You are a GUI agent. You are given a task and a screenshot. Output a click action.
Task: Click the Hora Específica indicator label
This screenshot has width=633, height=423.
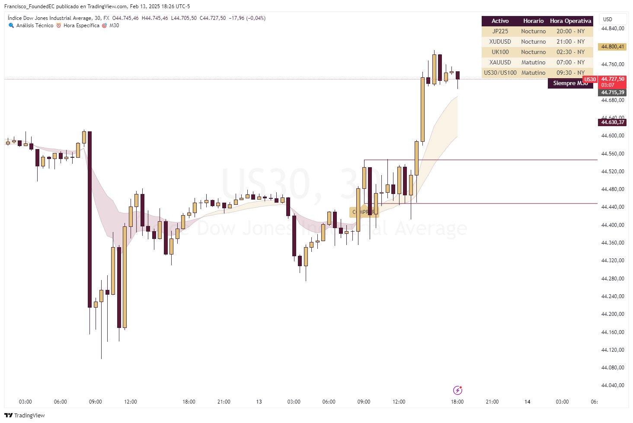tap(81, 25)
